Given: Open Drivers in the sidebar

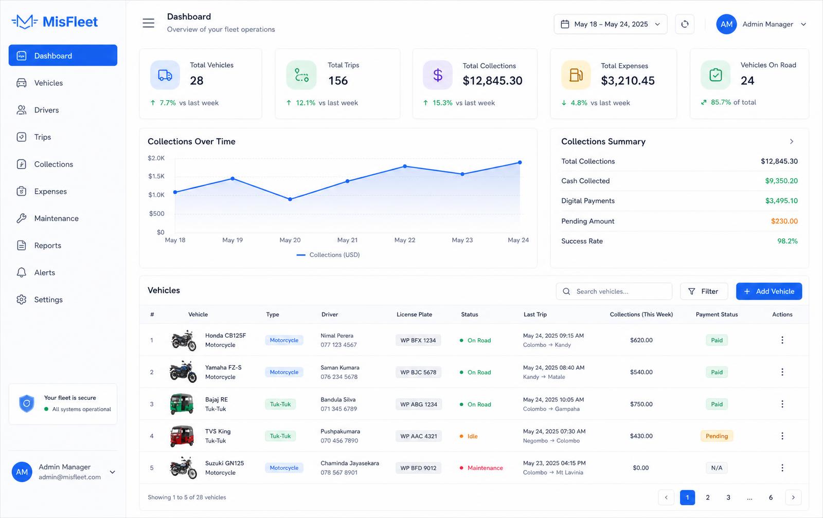Looking at the screenshot, I should pos(63,110).
